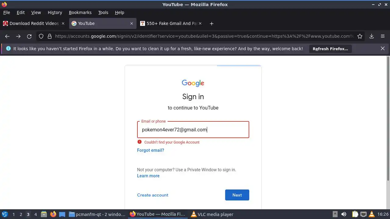Click the Google logo
This screenshot has width=390, height=219.
[193, 83]
